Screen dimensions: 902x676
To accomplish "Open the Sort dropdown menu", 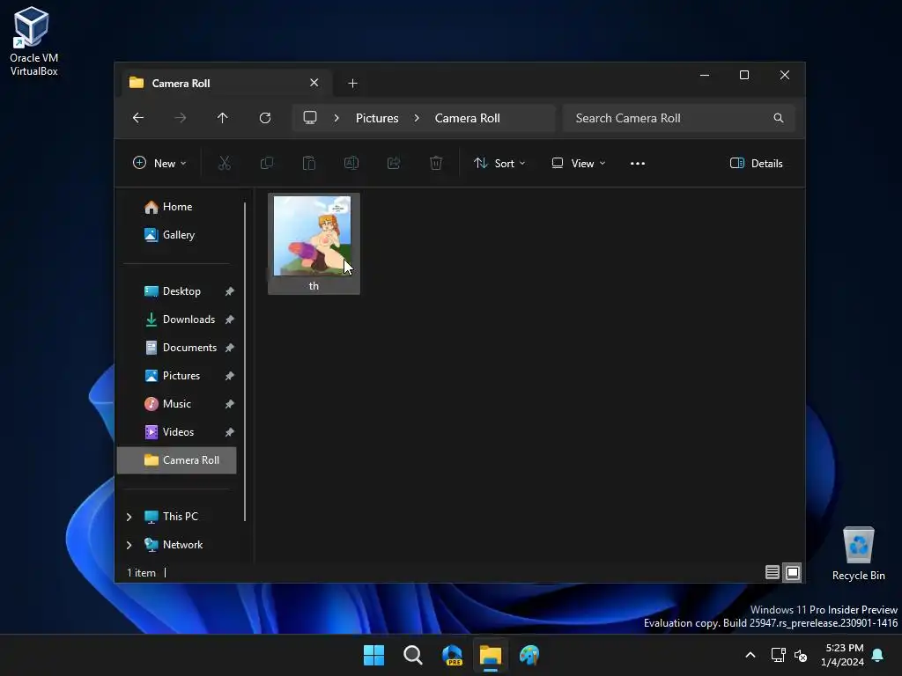I will 499,163.
